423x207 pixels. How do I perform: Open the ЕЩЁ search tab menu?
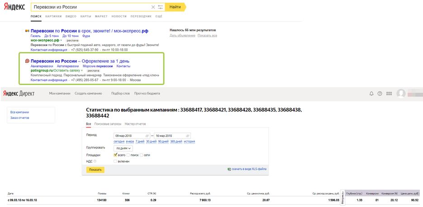click(159, 16)
